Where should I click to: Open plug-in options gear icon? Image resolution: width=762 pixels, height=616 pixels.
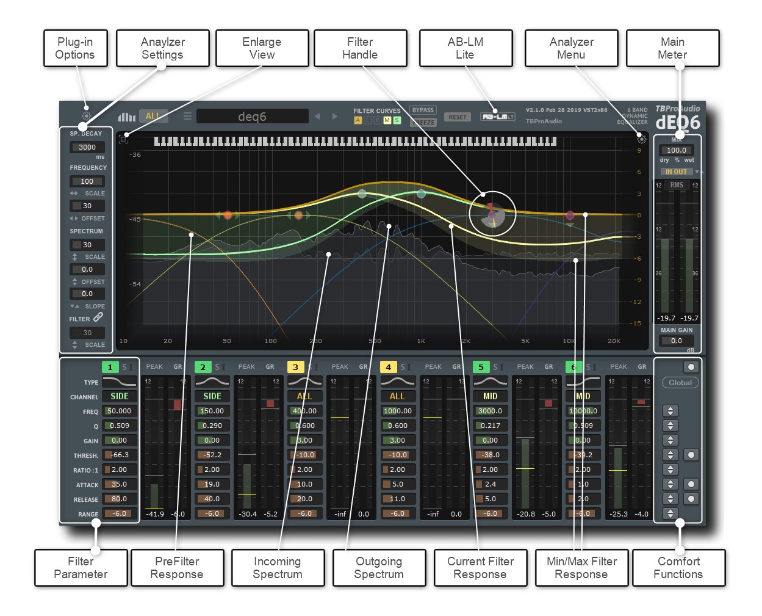pos(86,116)
